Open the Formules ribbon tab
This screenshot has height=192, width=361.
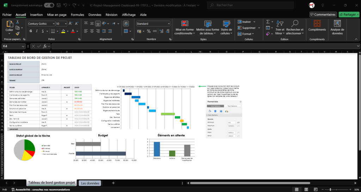tap(77, 15)
